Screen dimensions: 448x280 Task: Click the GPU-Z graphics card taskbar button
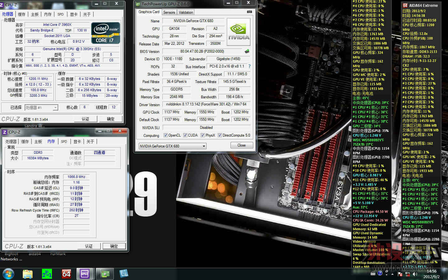pos(105,274)
